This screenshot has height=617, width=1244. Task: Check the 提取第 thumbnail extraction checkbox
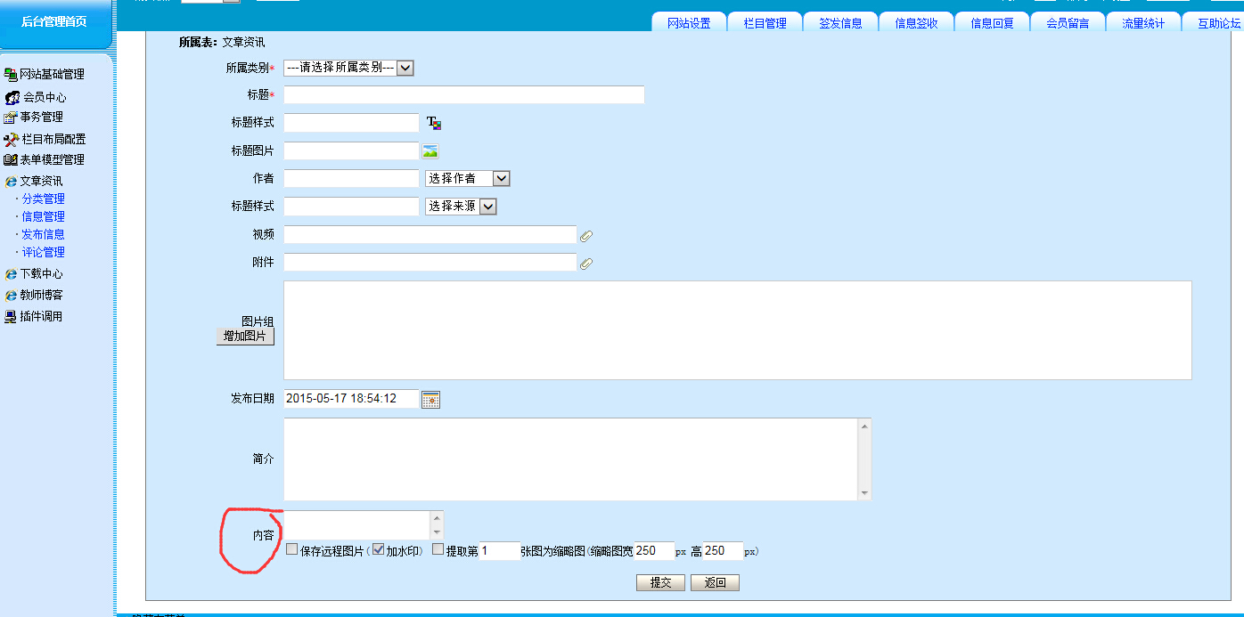point(438,549)
